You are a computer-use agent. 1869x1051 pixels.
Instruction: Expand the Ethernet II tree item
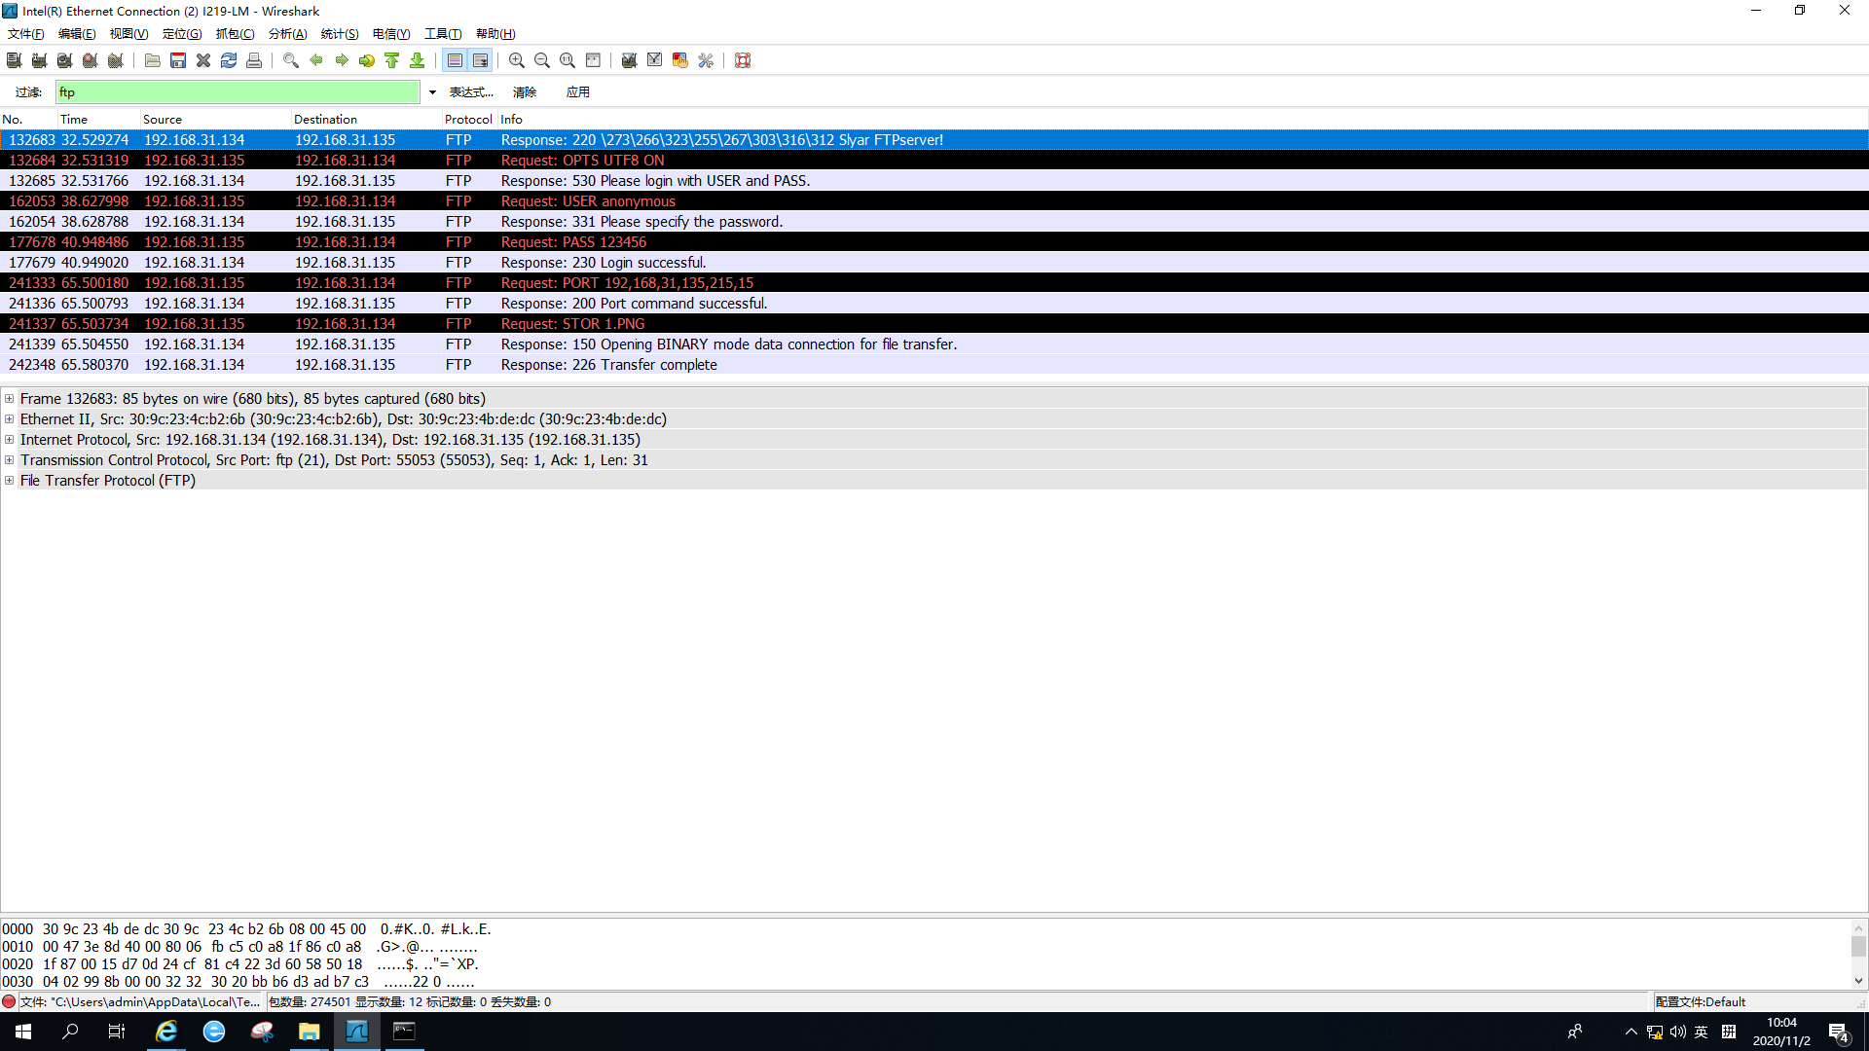pyautogui.click(x=10, y=419)
